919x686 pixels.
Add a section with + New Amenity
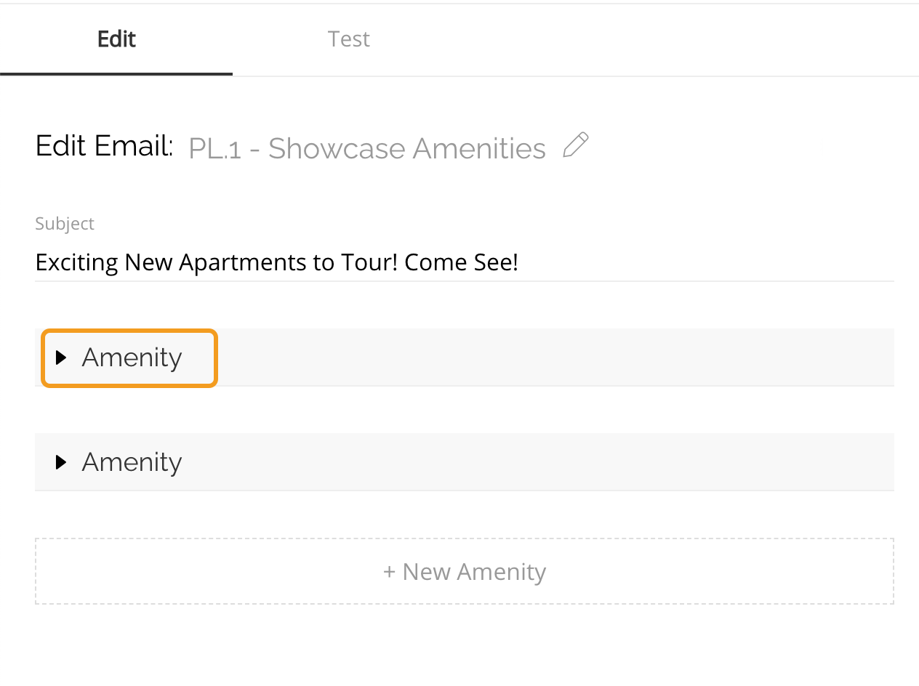coord(464,572)
